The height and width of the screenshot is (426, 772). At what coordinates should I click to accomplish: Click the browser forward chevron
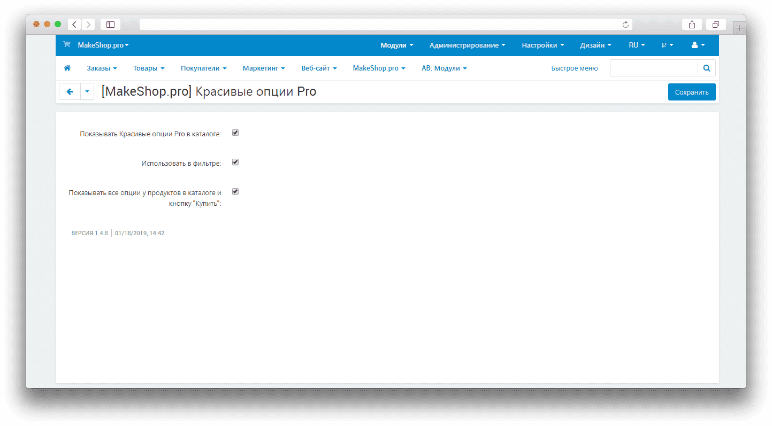click(x=88, y=25)
